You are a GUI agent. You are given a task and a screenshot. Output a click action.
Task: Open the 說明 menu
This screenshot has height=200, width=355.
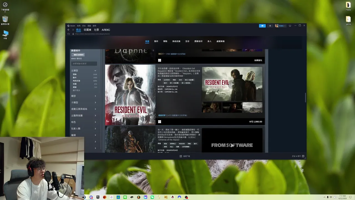[94, 26]
